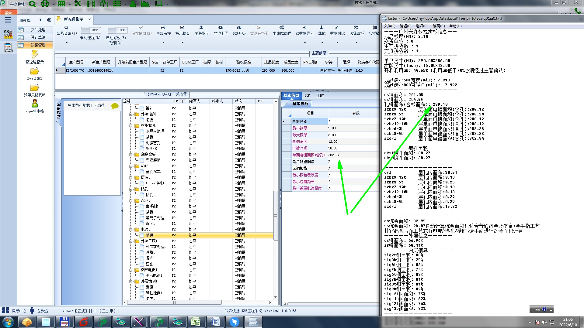Click the 发送指示 upload toolbar icon
This screenshot has width=584, height=328.
pos(201,28)
